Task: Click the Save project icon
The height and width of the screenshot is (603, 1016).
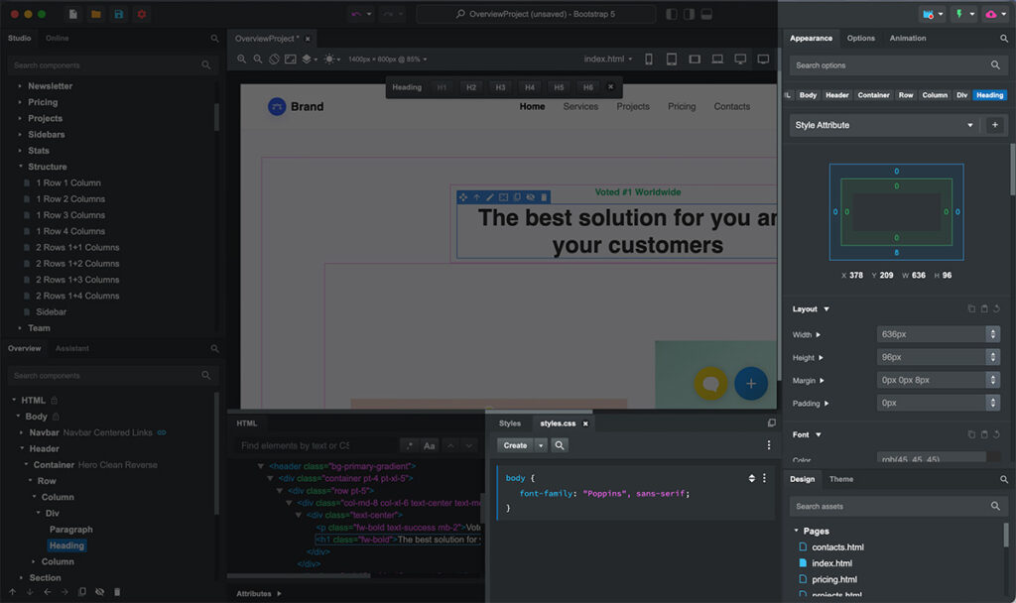Action: (119, 15)
